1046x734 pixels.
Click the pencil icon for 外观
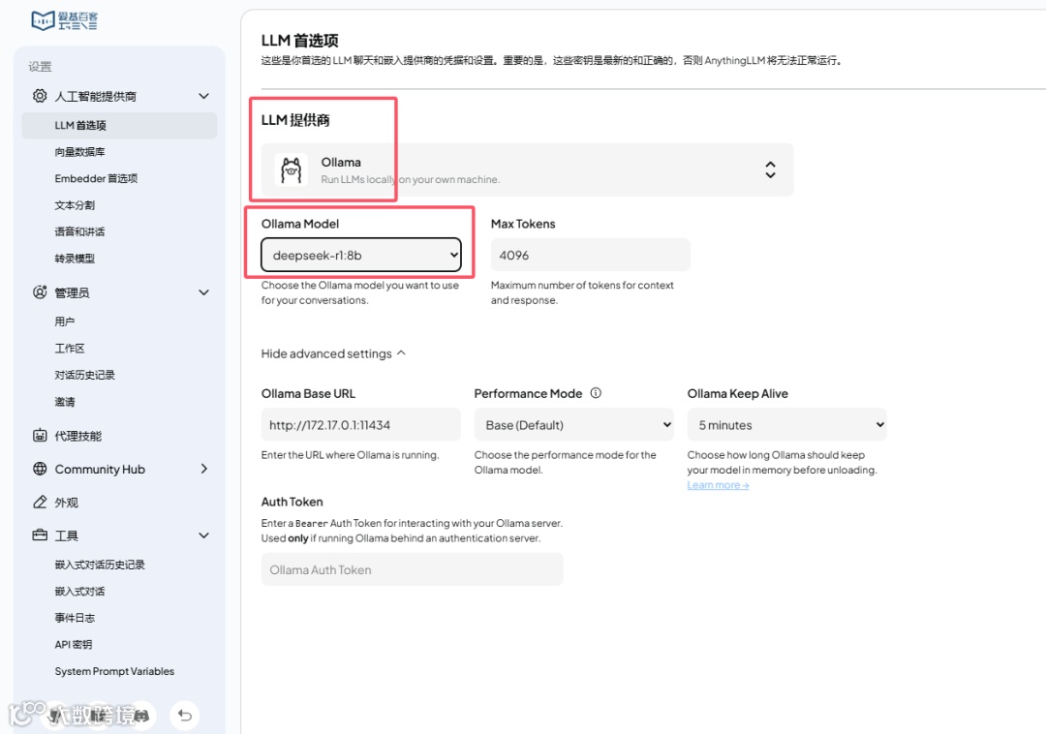40,502
